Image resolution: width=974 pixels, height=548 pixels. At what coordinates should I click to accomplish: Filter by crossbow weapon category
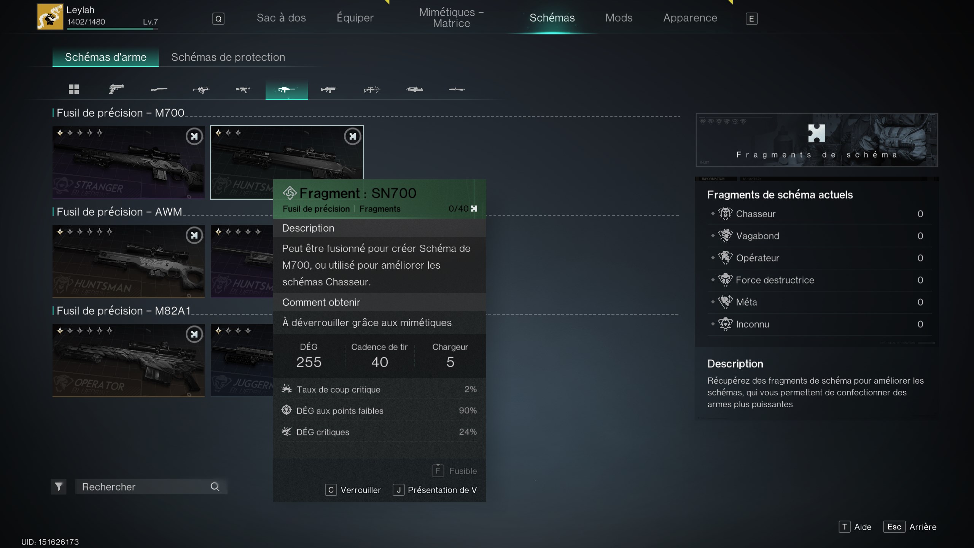click(x=372, y=89)
